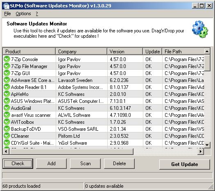Open the Options menu
Viewport: 215px width, 191px height.
coord(23,14)
